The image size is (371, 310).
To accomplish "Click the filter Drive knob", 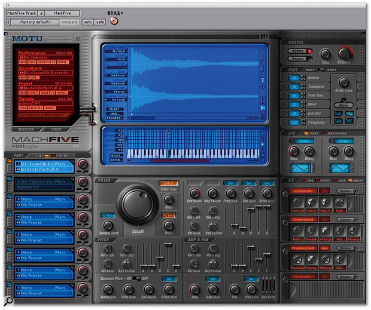I will (x=169, y=225).
